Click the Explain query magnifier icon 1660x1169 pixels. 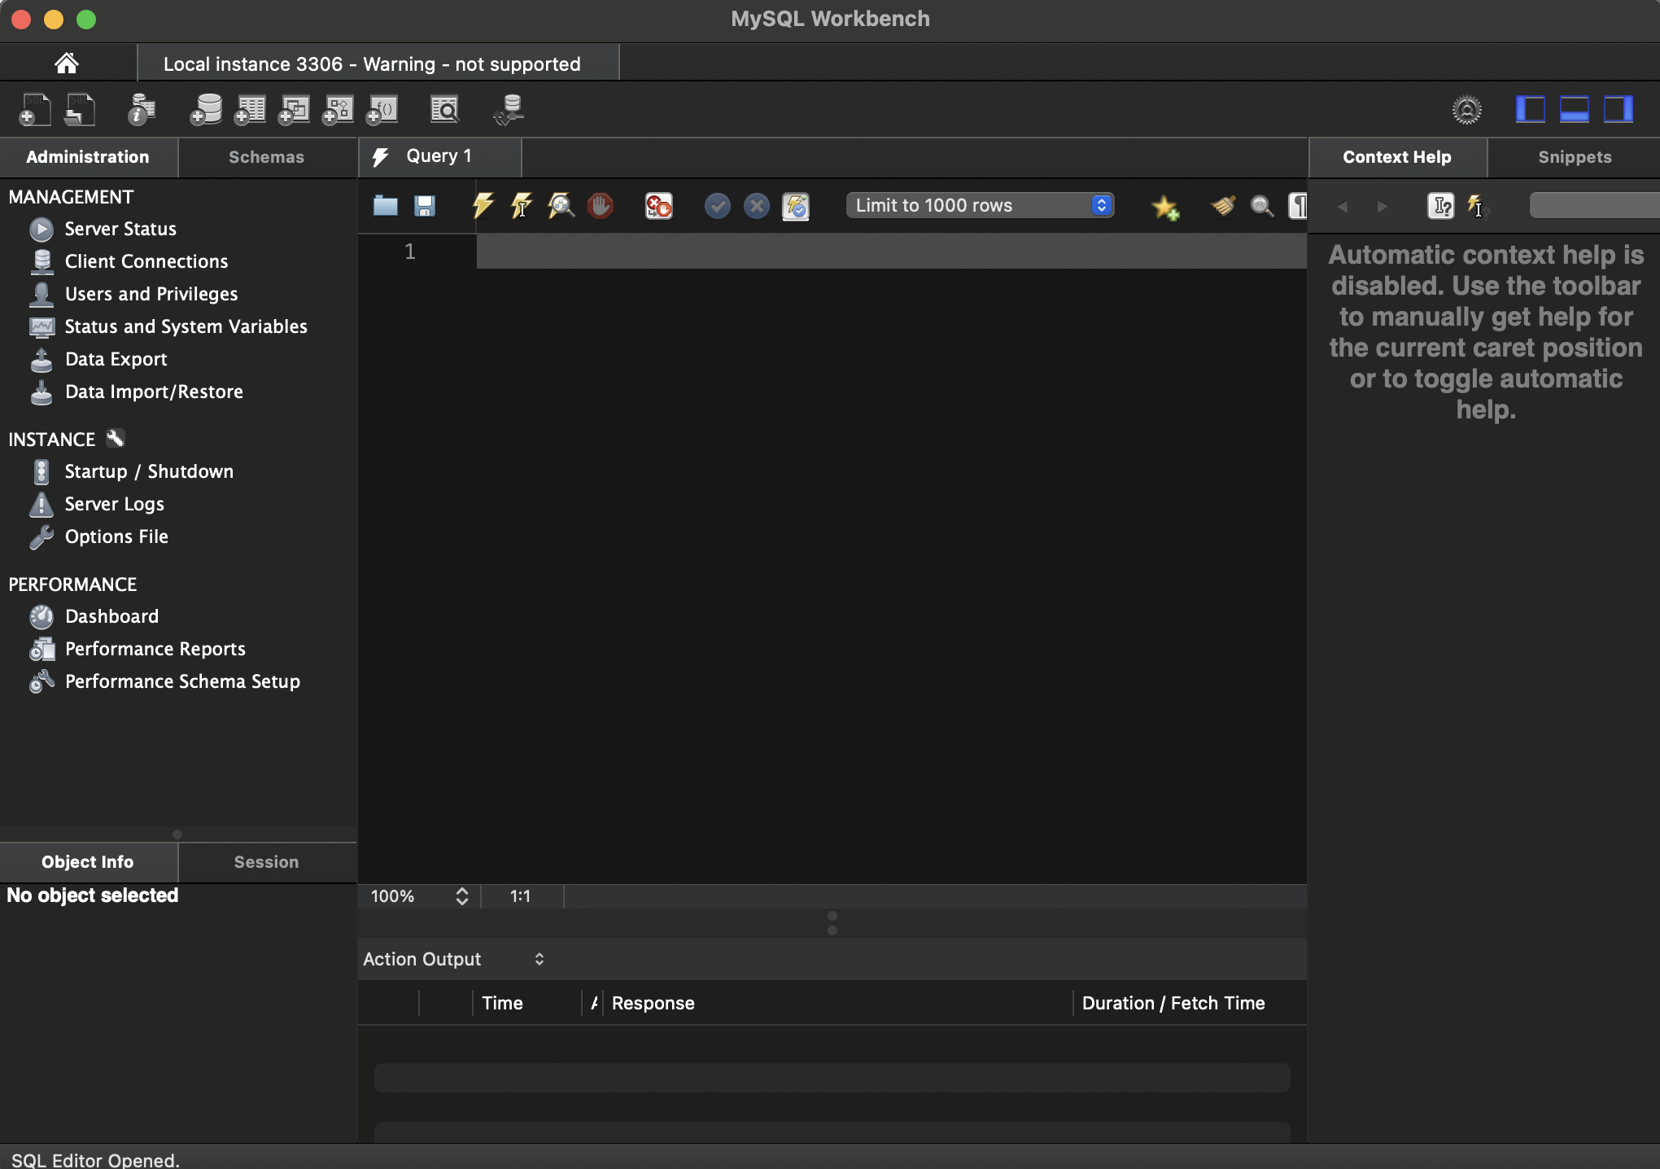point(561,205)
